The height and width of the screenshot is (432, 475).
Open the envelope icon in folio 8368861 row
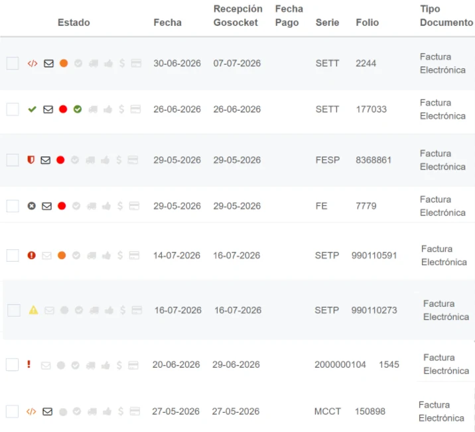pyautogui.click(x=45, y=160)
